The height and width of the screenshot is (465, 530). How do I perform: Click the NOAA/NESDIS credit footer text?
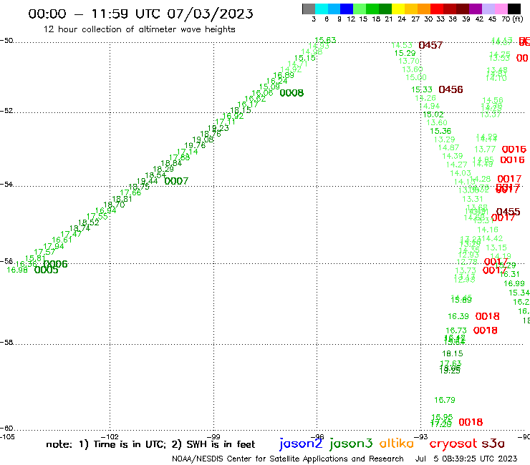288,459
